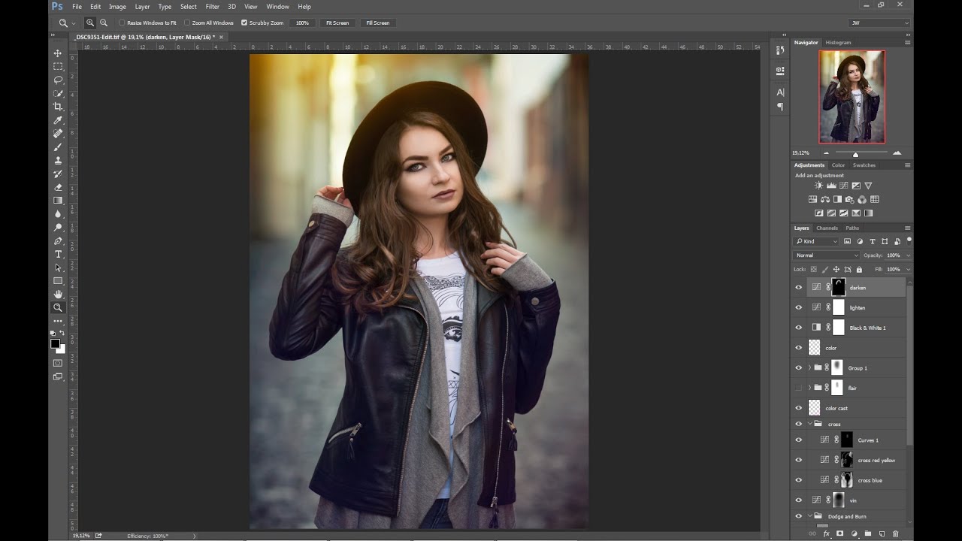Image resolution: width=962 pixels, height=541 pixels.
Task: Choose the Eyedropper tool
Action: [x=58, y=120]
